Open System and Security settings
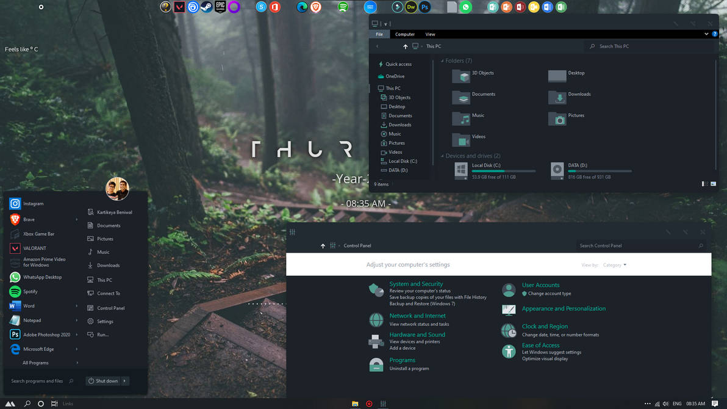Image resolution: width=727 pixels, height=409 pixels. coord(416,284)
